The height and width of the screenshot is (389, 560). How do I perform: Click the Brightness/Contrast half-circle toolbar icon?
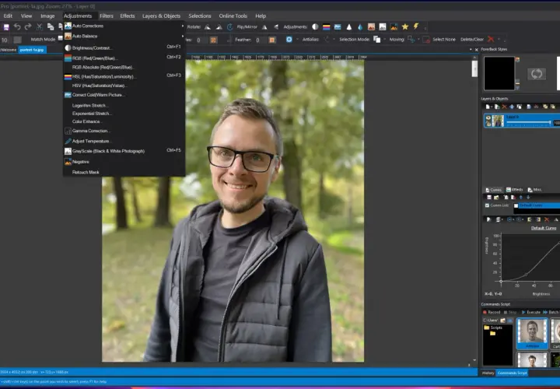(x=315, y=26)
